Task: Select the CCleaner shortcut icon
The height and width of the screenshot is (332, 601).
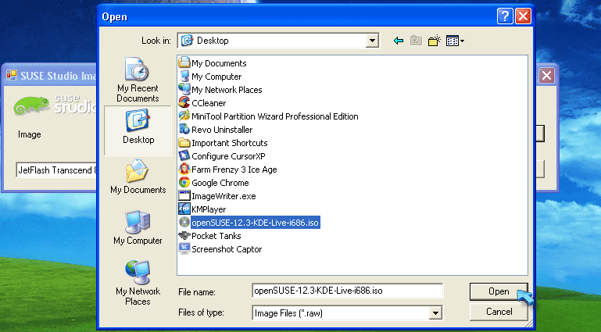Action: point(184,102)
